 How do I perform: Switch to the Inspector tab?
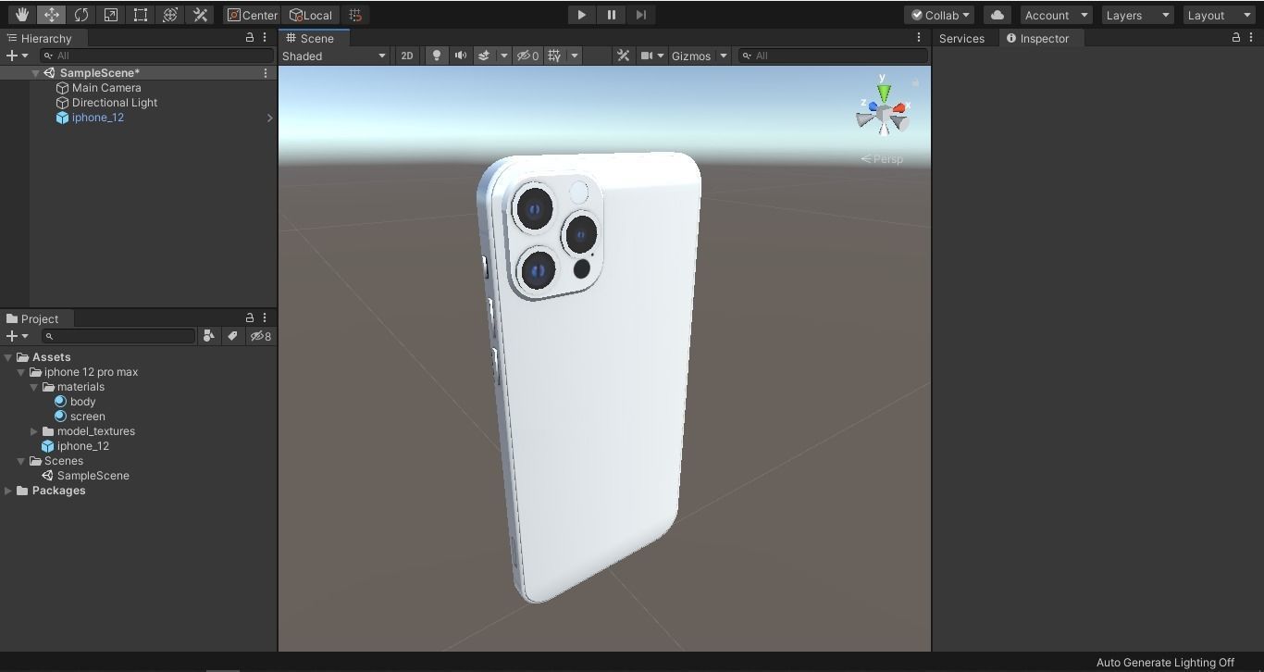pos(1037,38)
